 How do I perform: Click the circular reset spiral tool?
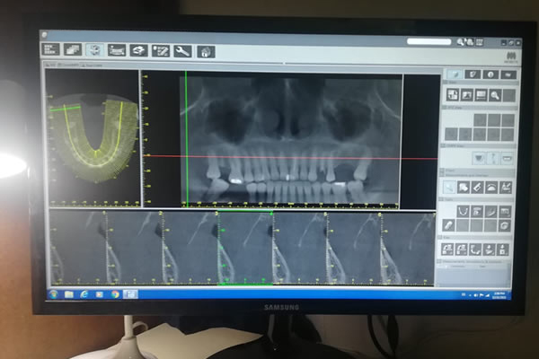[505, 226]
